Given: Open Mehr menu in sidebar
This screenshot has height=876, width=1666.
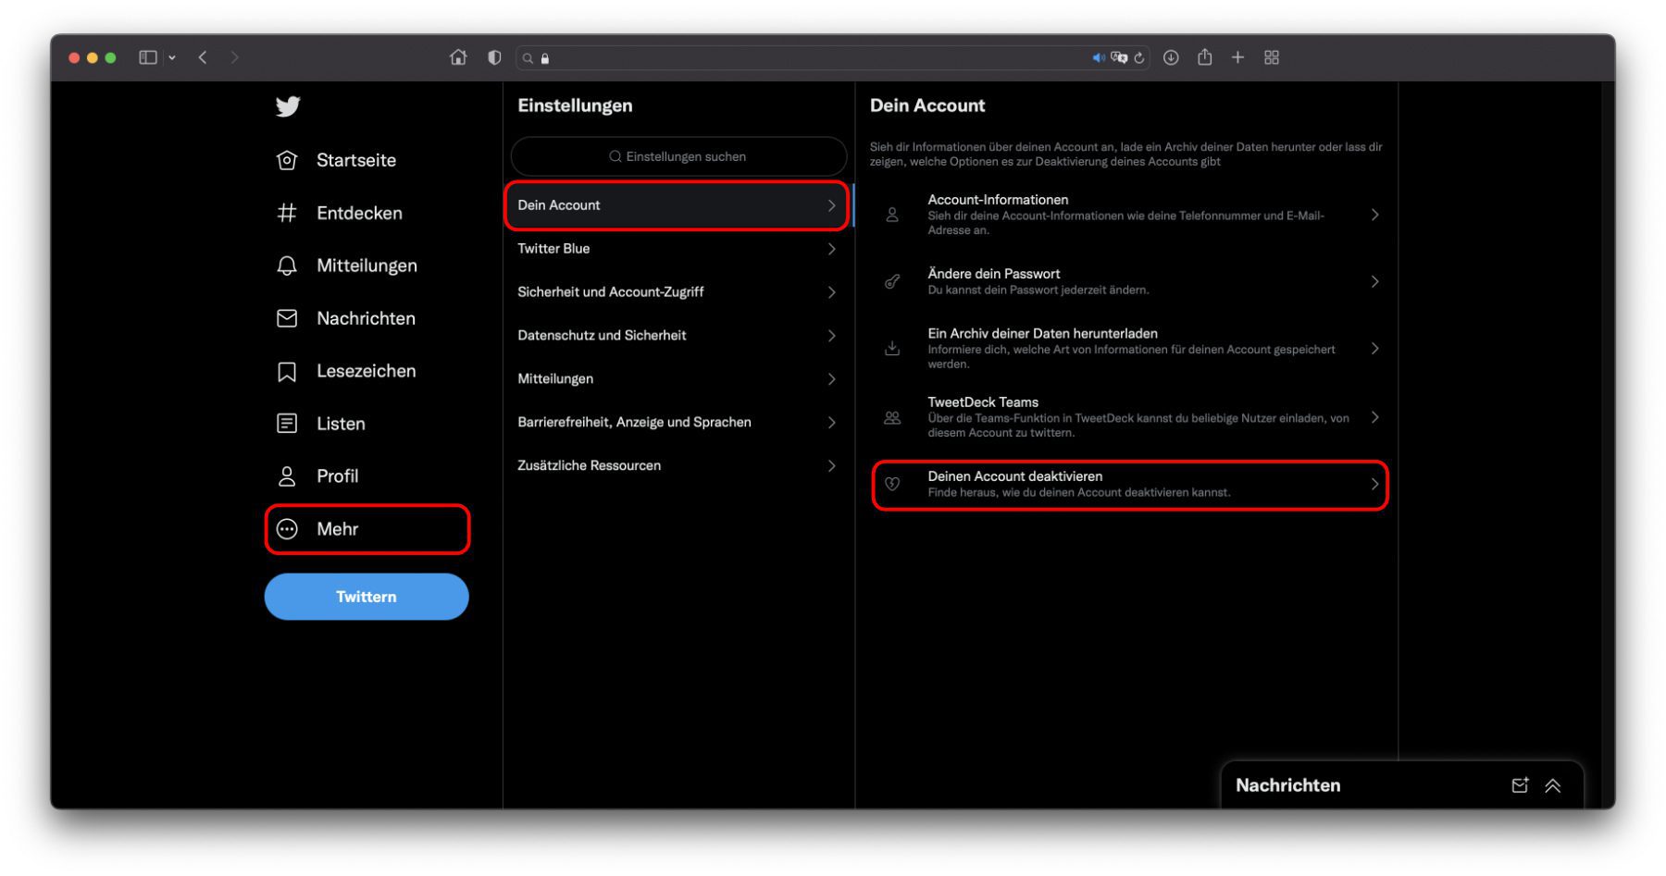Looking at the screenshot, I should tap(367, 529).
